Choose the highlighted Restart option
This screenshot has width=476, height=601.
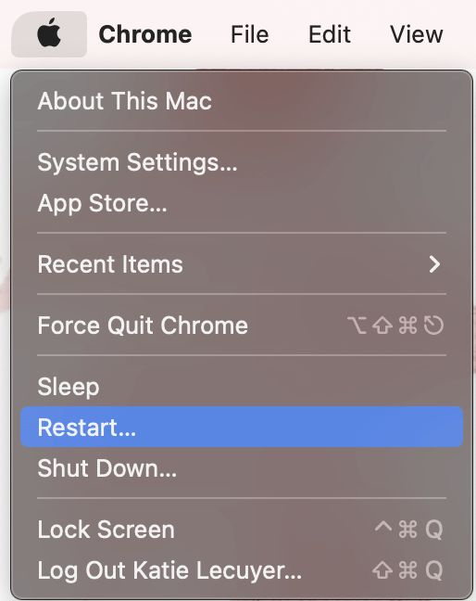point(242,427)
